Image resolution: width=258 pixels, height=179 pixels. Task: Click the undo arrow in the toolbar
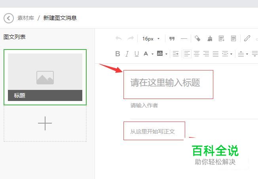[119, 38]
